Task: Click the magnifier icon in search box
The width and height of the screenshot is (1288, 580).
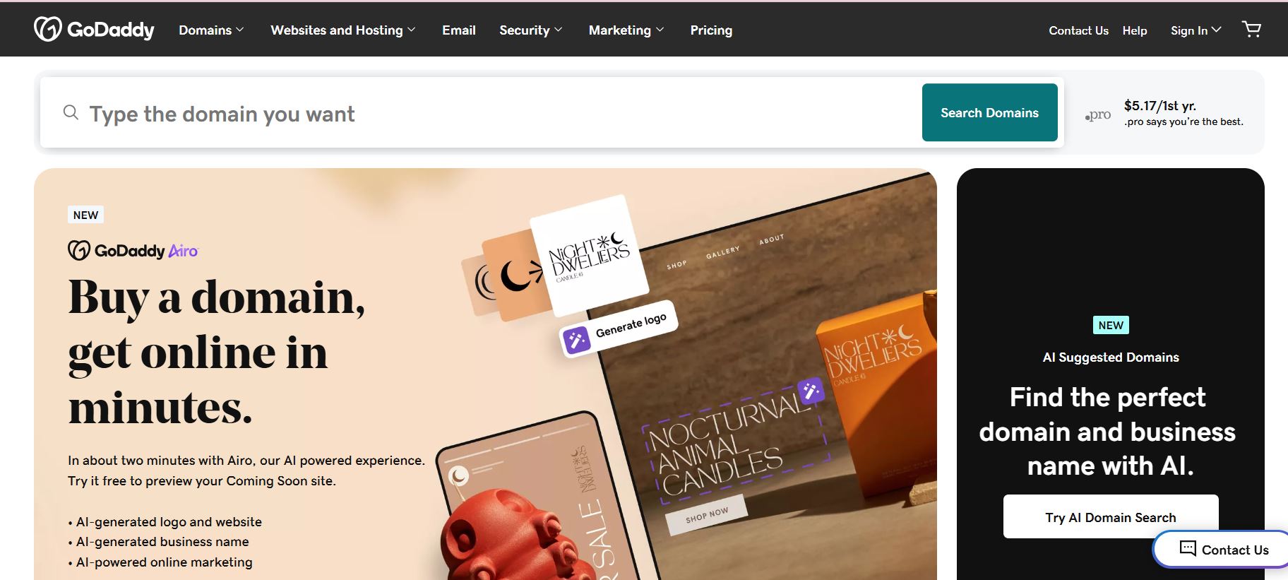Action: coord(71,112)
